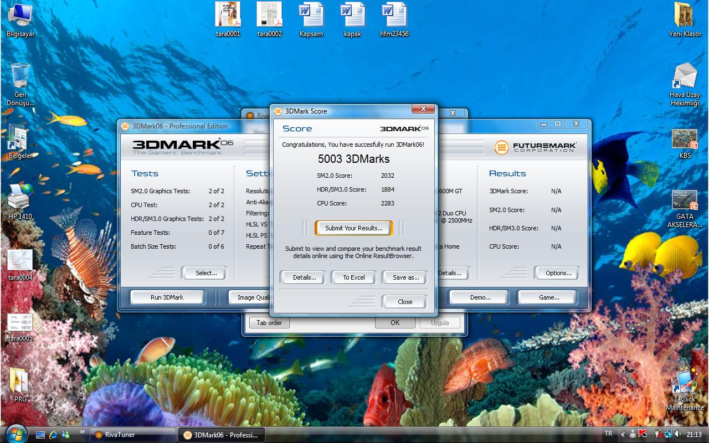Screen dimensions: 709x443
Task: Export the score To Excel
Action: 353,277
